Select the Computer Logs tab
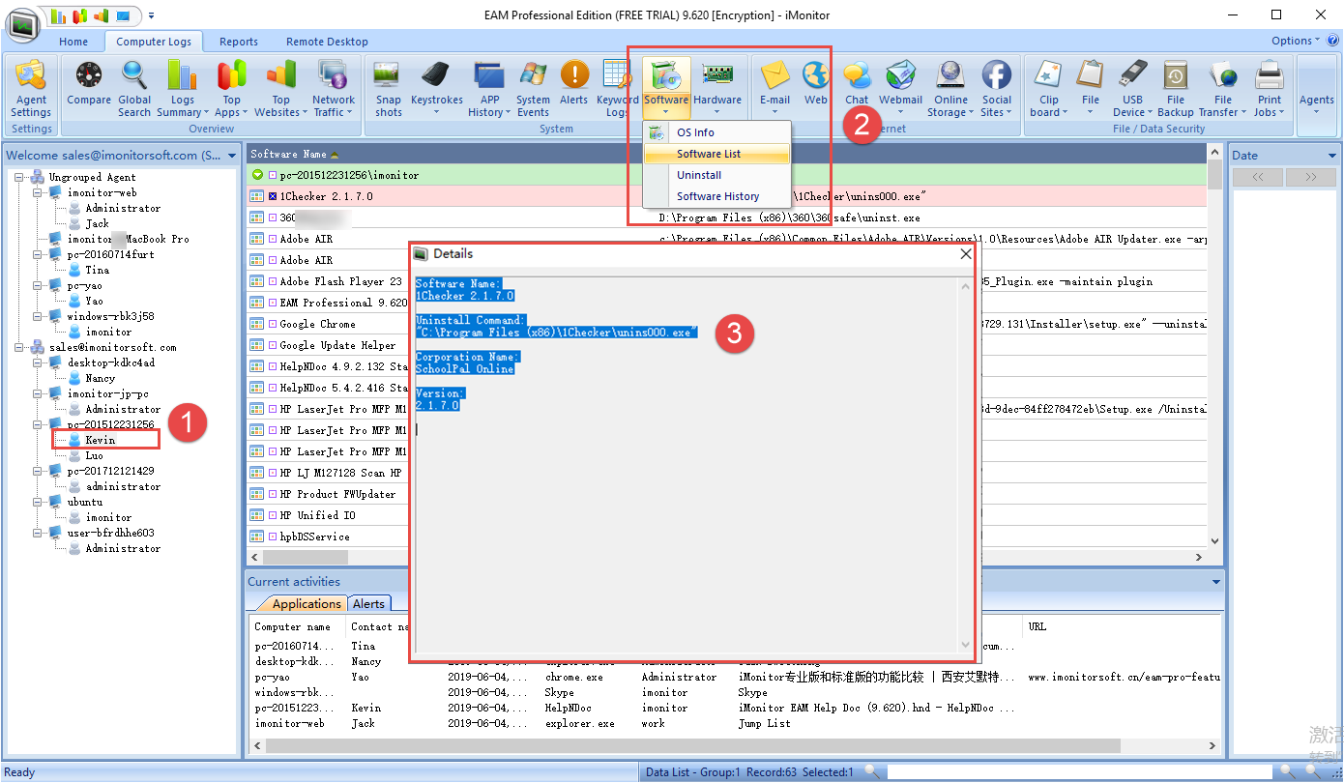The width and height of the screenshot is (1344, 783). click(x=154, y=42)
